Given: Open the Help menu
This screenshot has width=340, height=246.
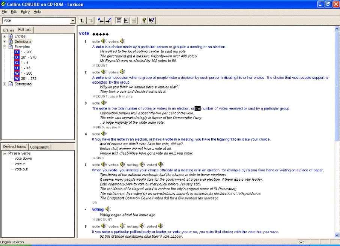Looking at the screenshot, I should click(x=37, y=12).
